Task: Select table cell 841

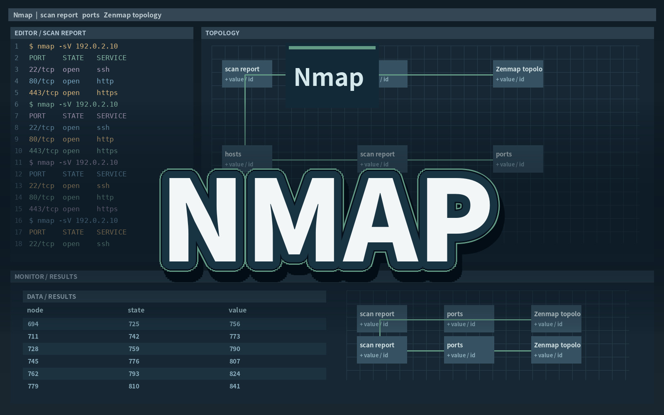Action: coord(235,386)
